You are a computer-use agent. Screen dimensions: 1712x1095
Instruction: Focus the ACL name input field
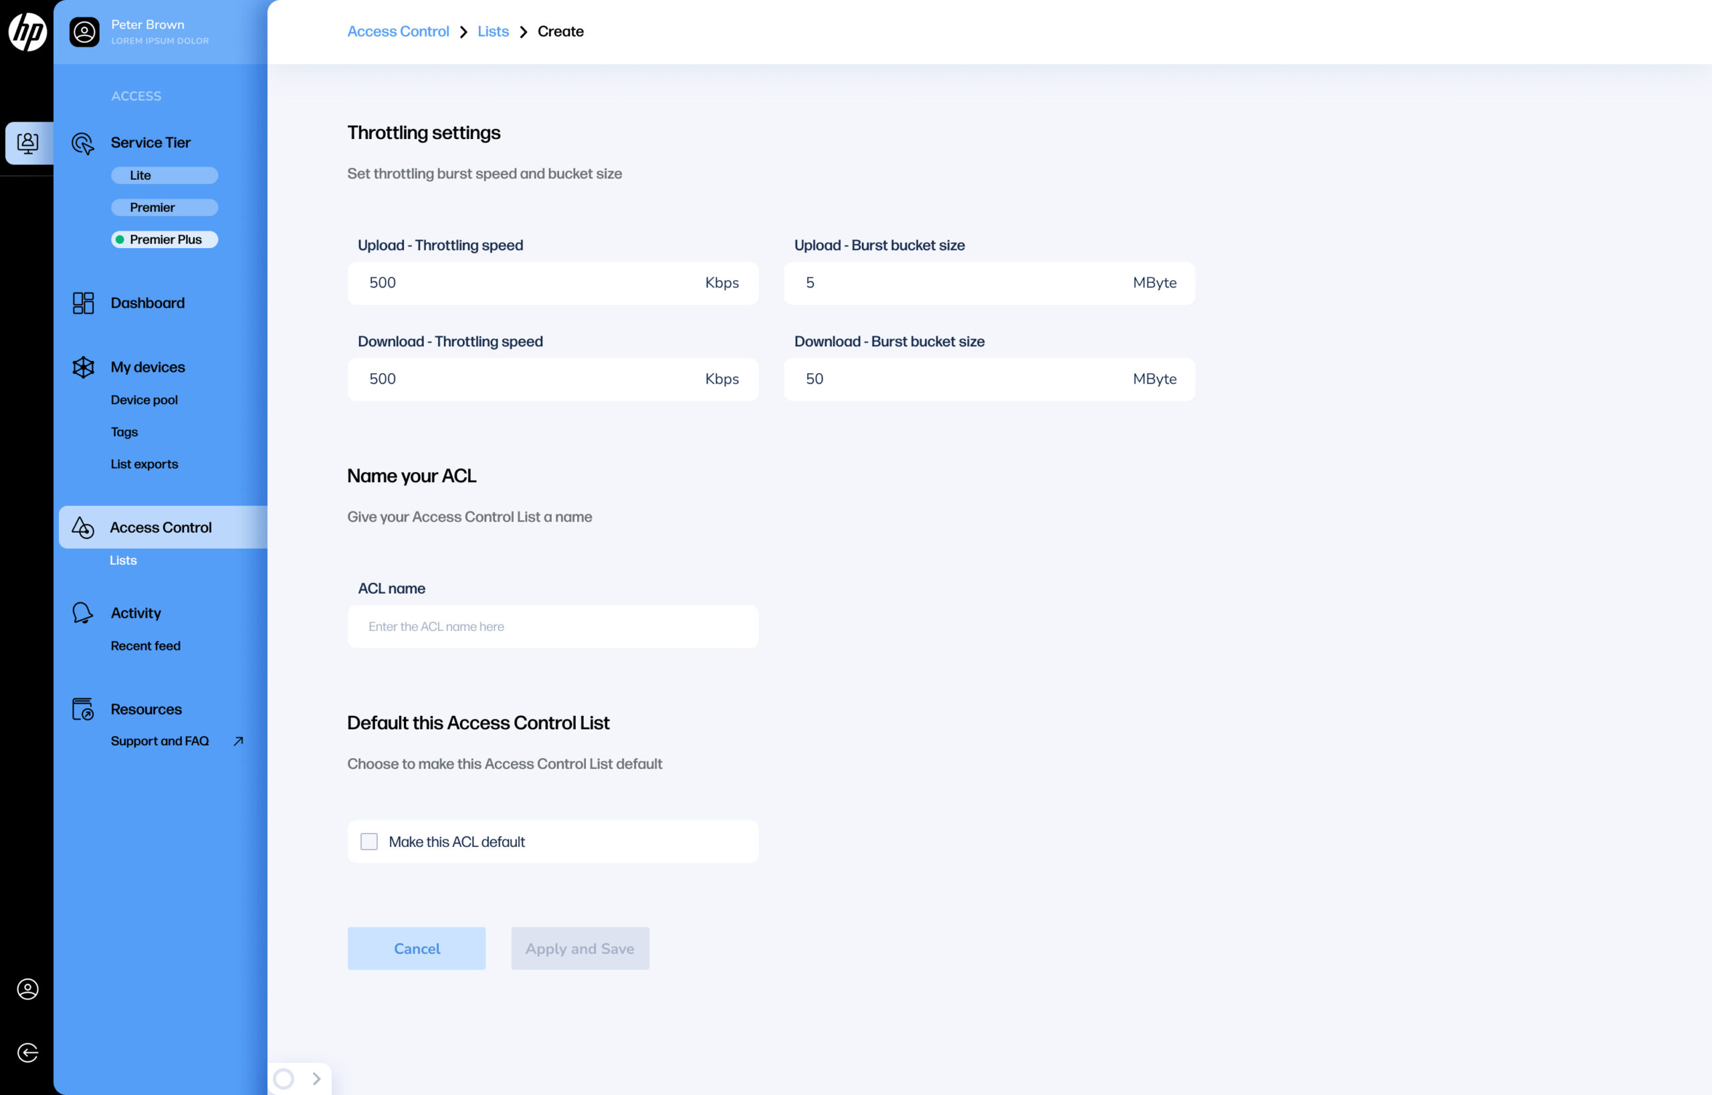552,626
